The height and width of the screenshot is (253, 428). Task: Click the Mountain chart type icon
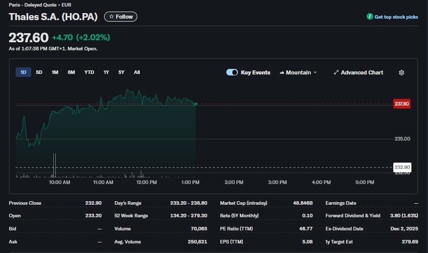tap(282, 72)
